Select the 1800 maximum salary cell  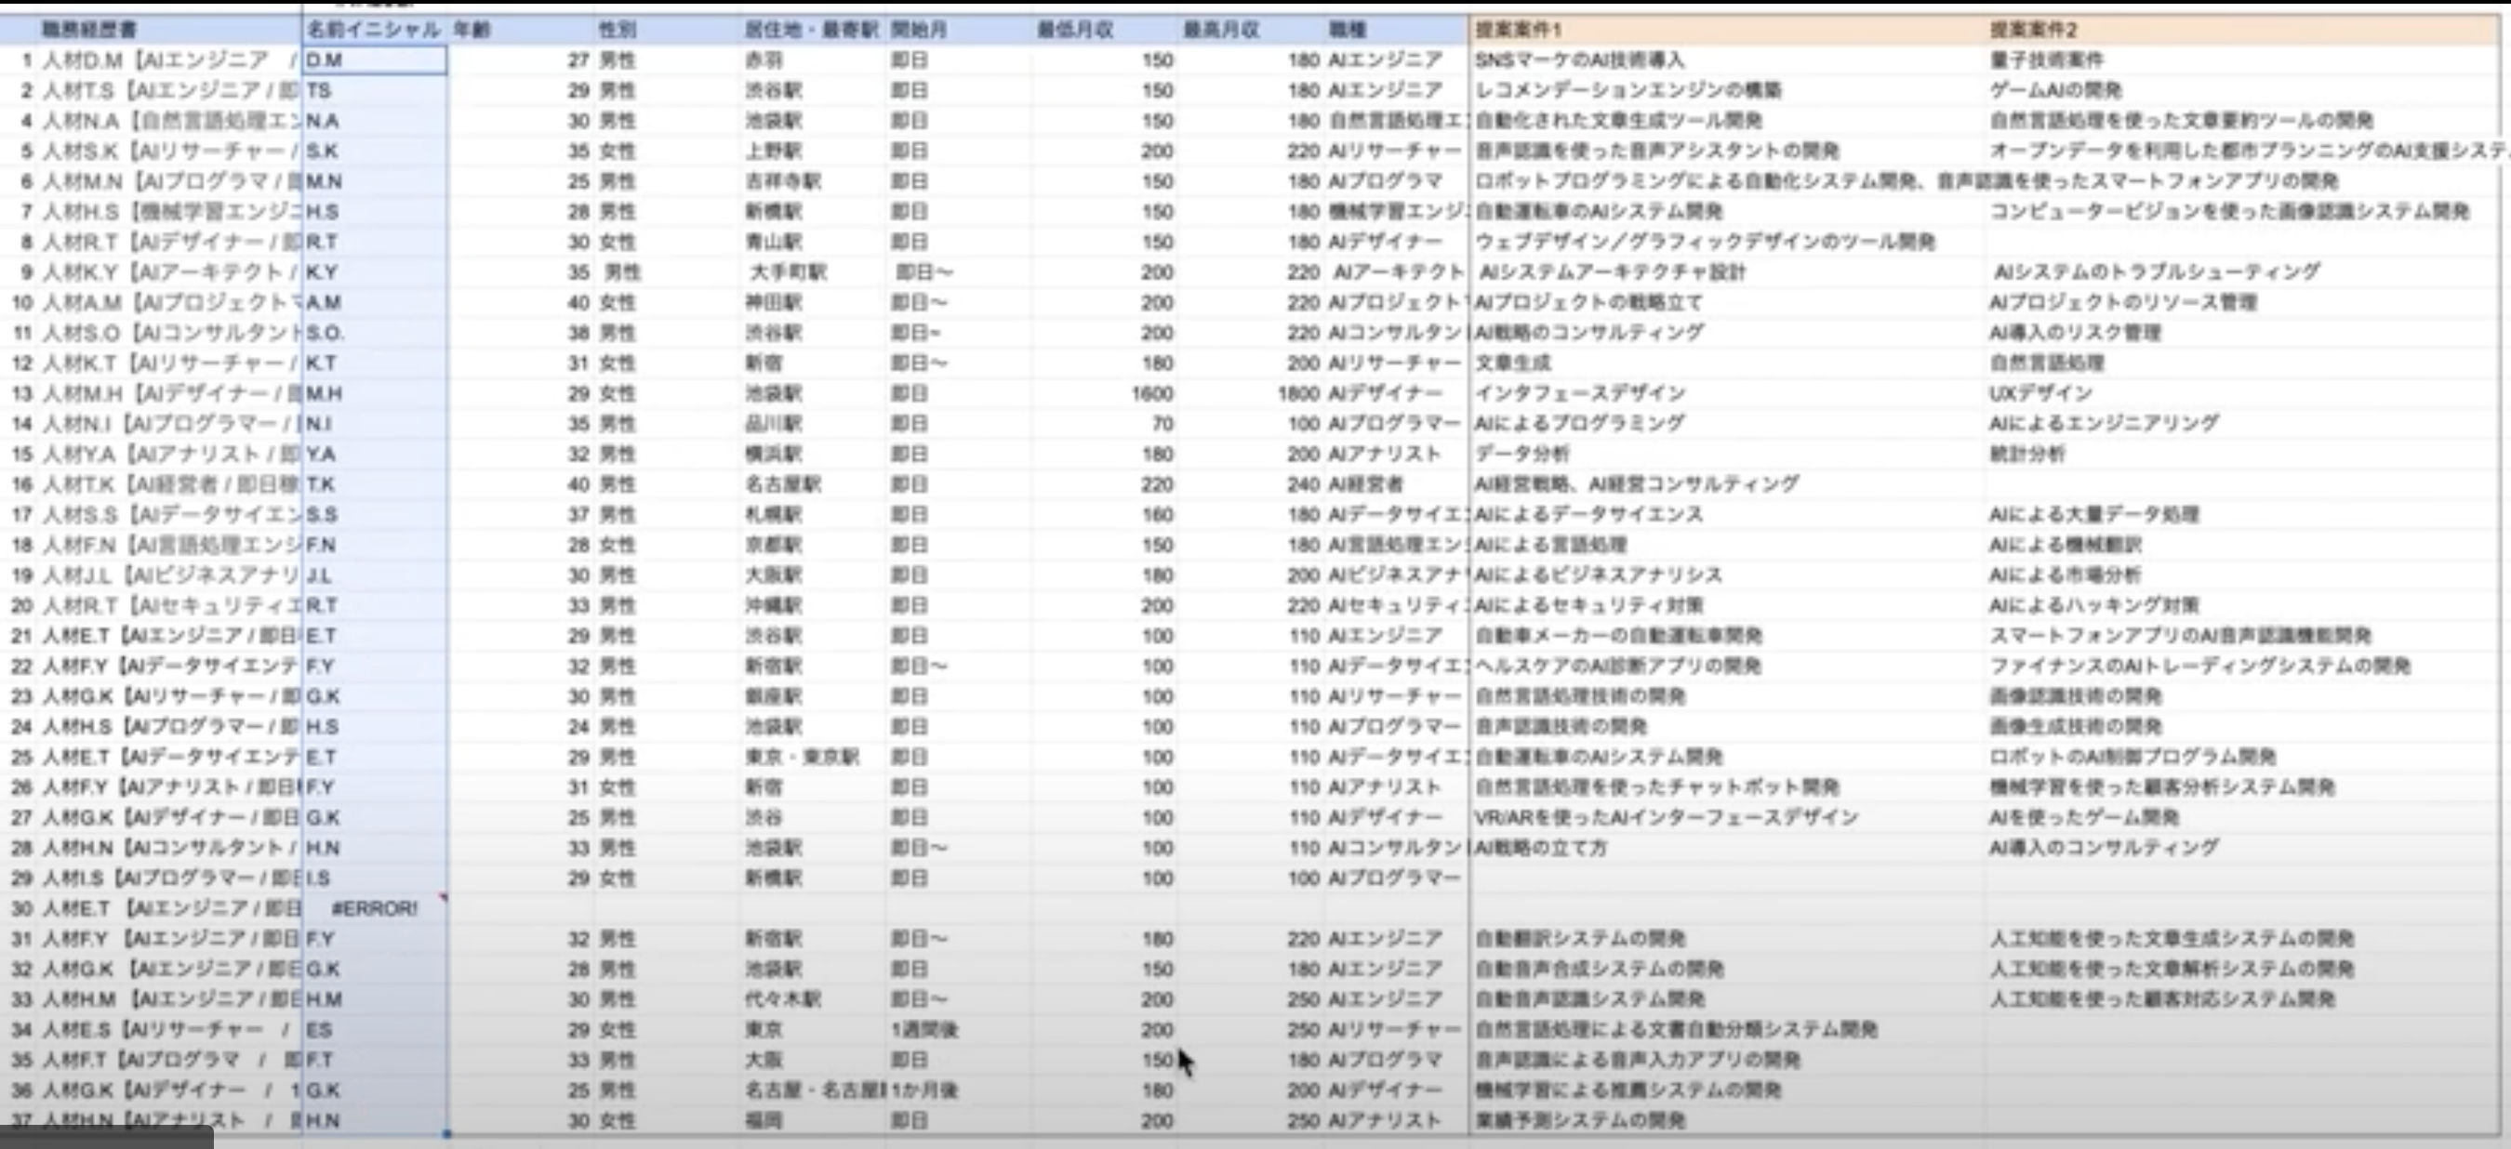[x=1297, y=394]
